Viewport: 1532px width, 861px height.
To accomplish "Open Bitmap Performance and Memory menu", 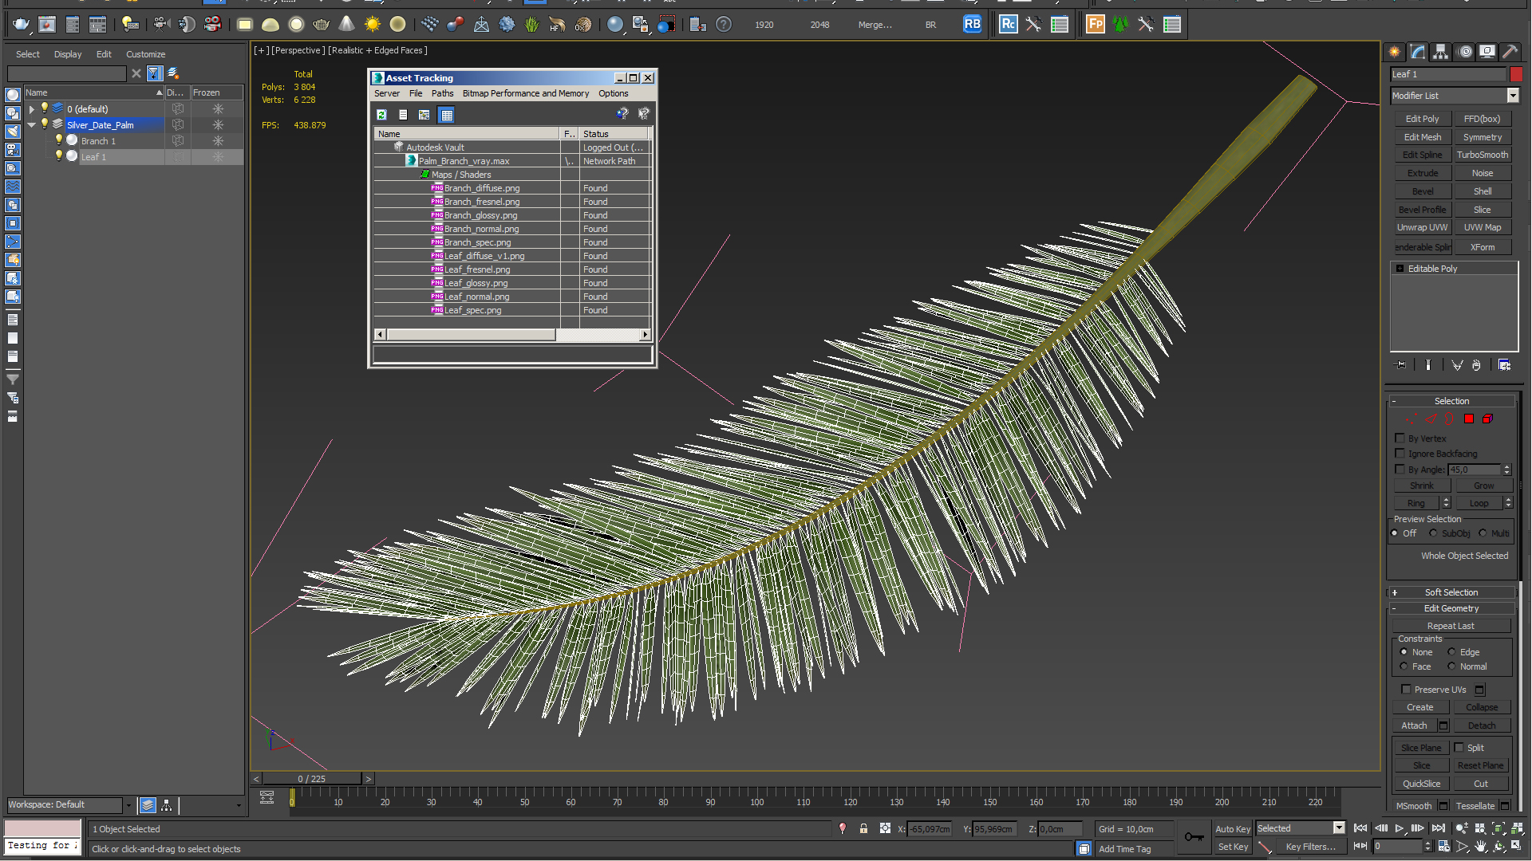I will [526, 93].
